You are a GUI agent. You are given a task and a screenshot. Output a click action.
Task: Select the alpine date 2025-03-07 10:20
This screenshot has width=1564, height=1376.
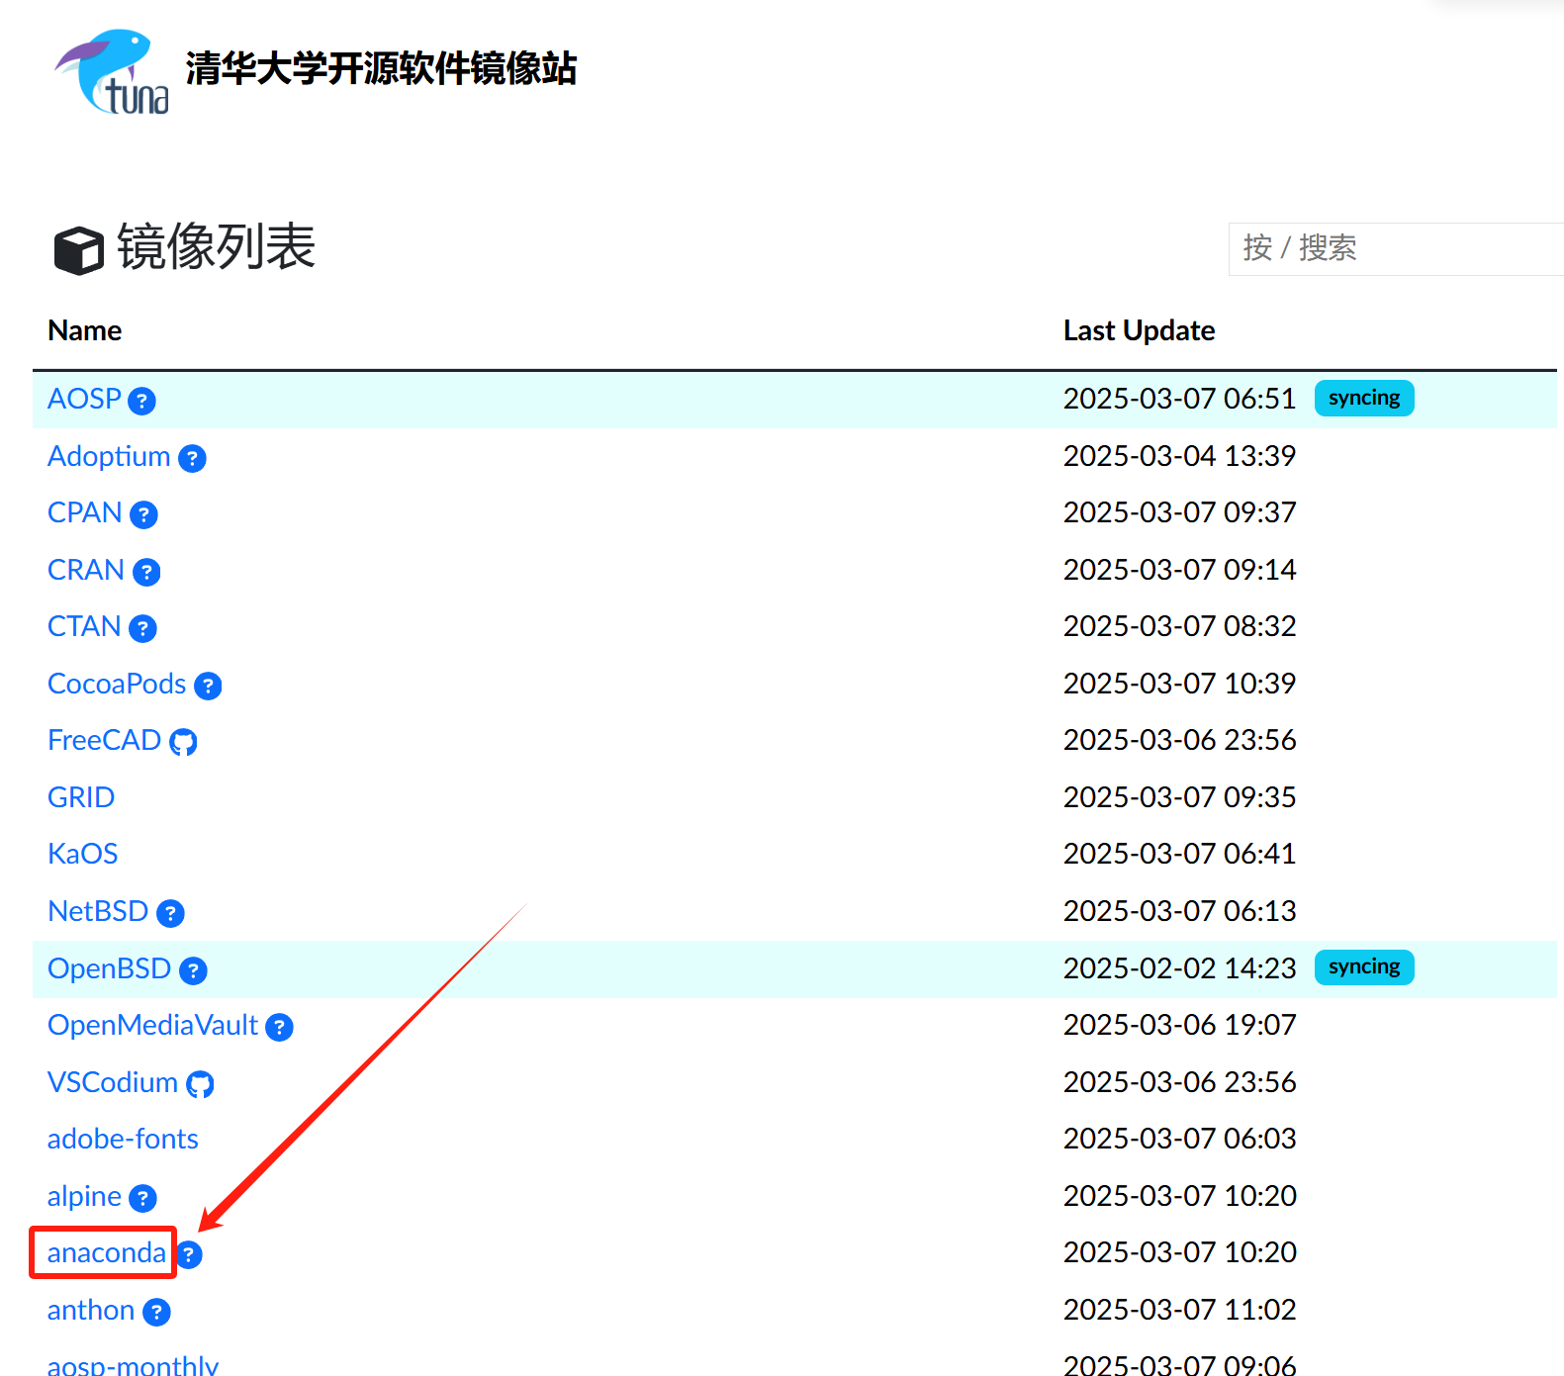click(1179, 1196)
